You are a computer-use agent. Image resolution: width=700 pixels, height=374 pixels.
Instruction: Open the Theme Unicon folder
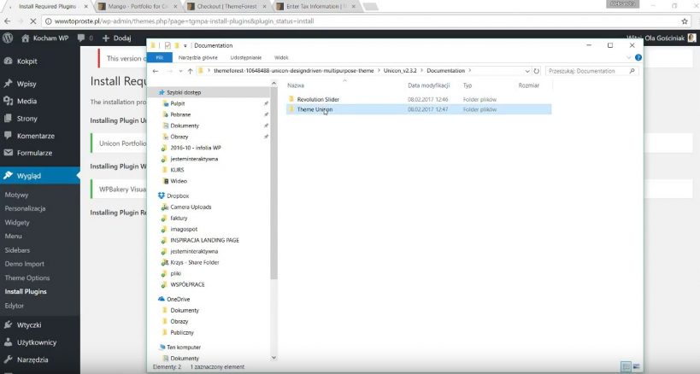(315, 109)
